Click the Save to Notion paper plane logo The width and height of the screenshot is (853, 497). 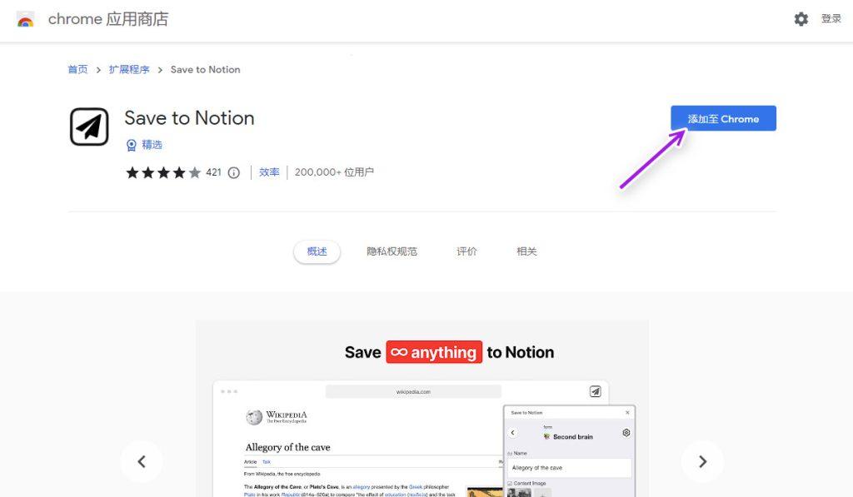pos(89,126)
